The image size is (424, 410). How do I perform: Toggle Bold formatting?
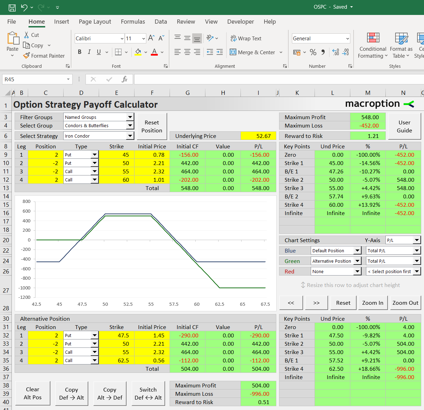[x=80, y=52]
